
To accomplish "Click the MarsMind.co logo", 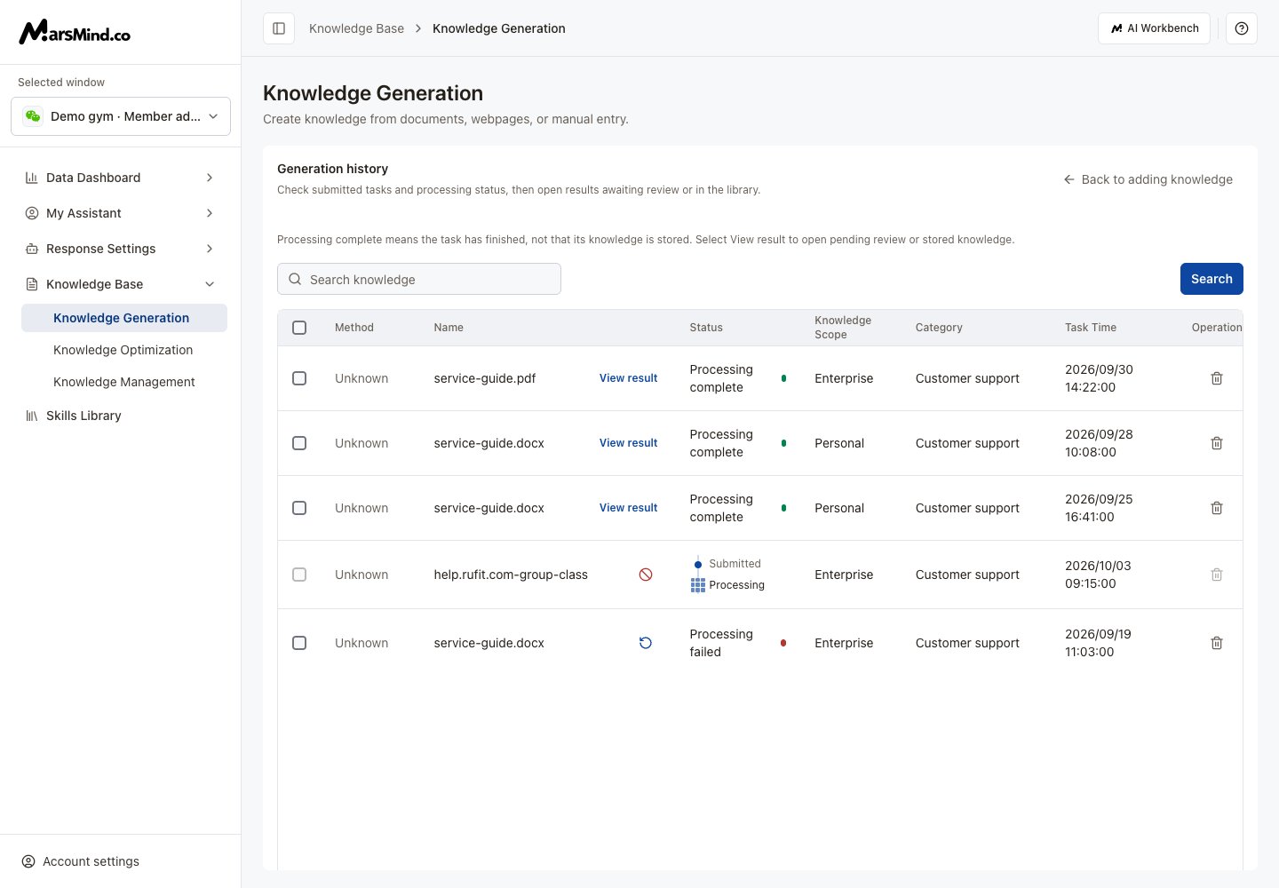I will pos(75,32).
